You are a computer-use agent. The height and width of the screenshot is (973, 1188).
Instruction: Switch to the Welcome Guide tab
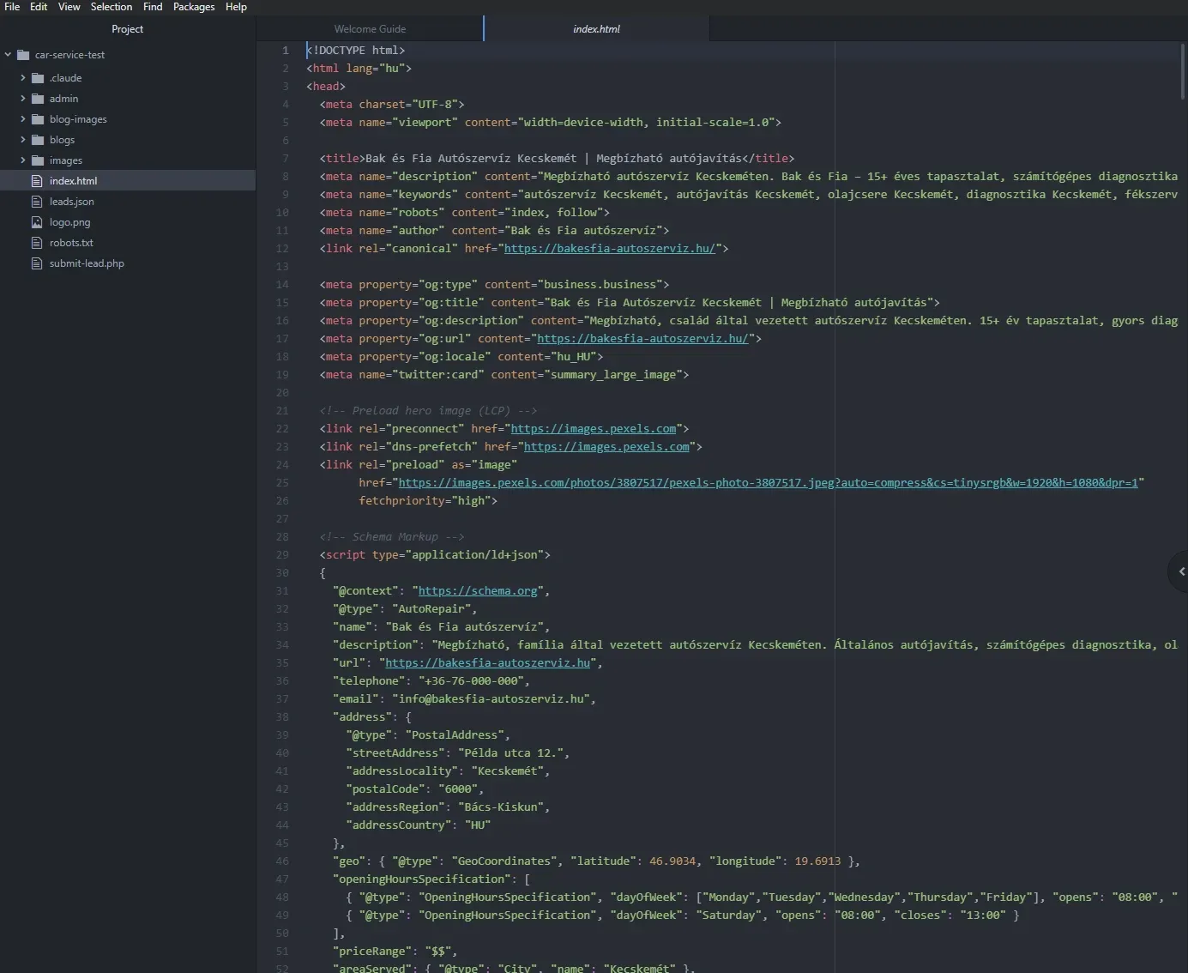[370, 29]
